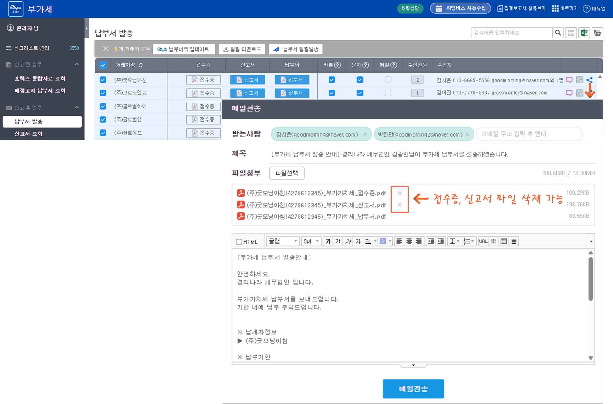Click the align center icon in editor
613x404 pixels.
click(x=409, y=241)
